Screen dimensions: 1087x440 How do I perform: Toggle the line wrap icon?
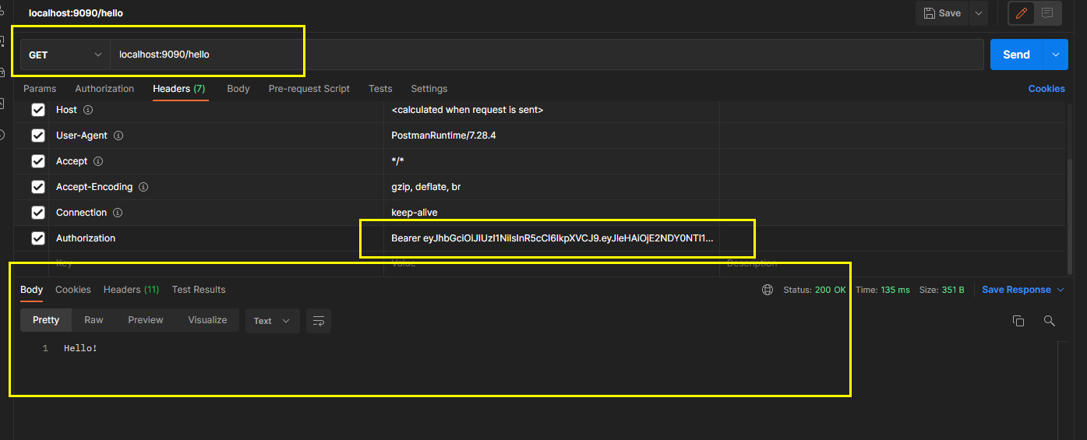point(318,321)
